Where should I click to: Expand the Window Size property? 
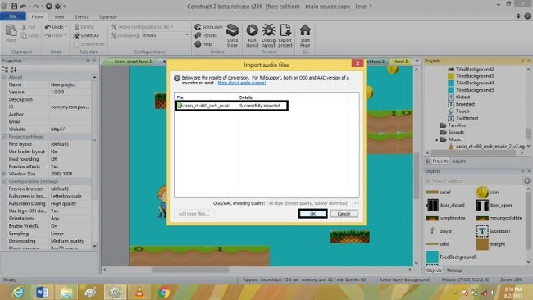pyautogui.click(x=4, y=174)
